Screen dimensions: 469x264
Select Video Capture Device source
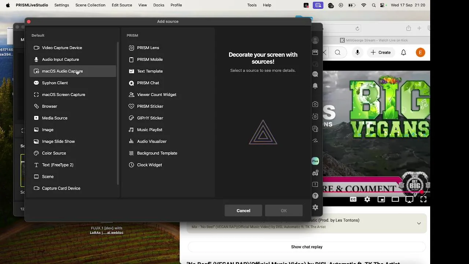point(73,48)
